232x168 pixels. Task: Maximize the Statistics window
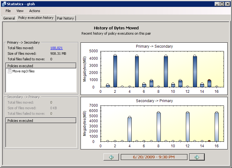222,4
